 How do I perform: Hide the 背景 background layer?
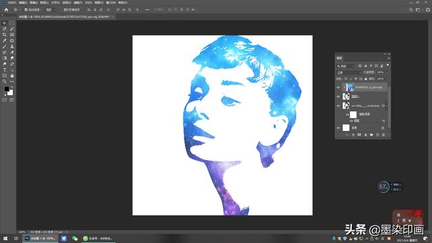coord(338,128)
